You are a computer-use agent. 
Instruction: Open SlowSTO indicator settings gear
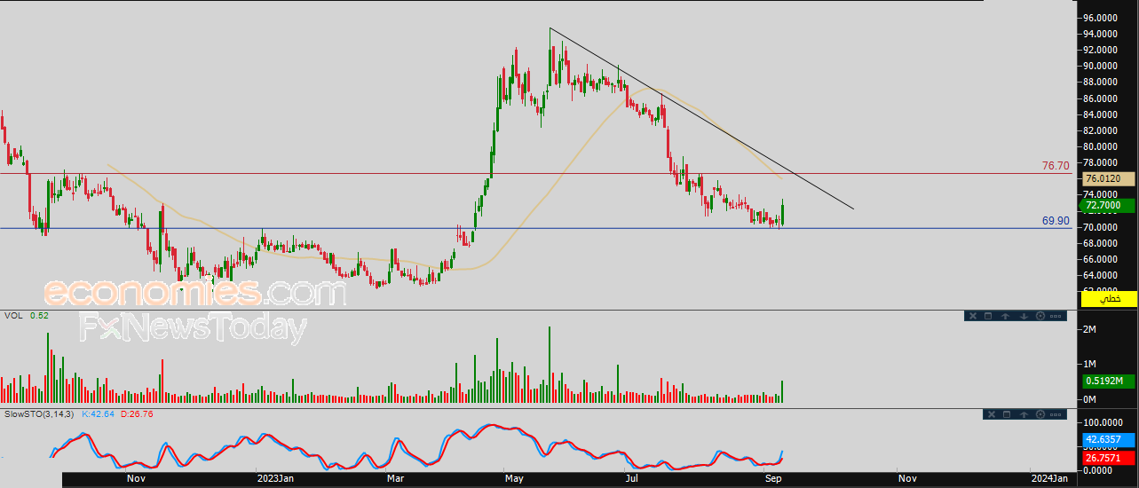point(1040,414)
